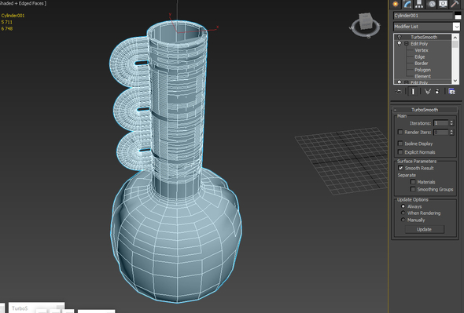
Task: Uncheck the Smooth Result checkbox
Action: (x=400, y=168)
